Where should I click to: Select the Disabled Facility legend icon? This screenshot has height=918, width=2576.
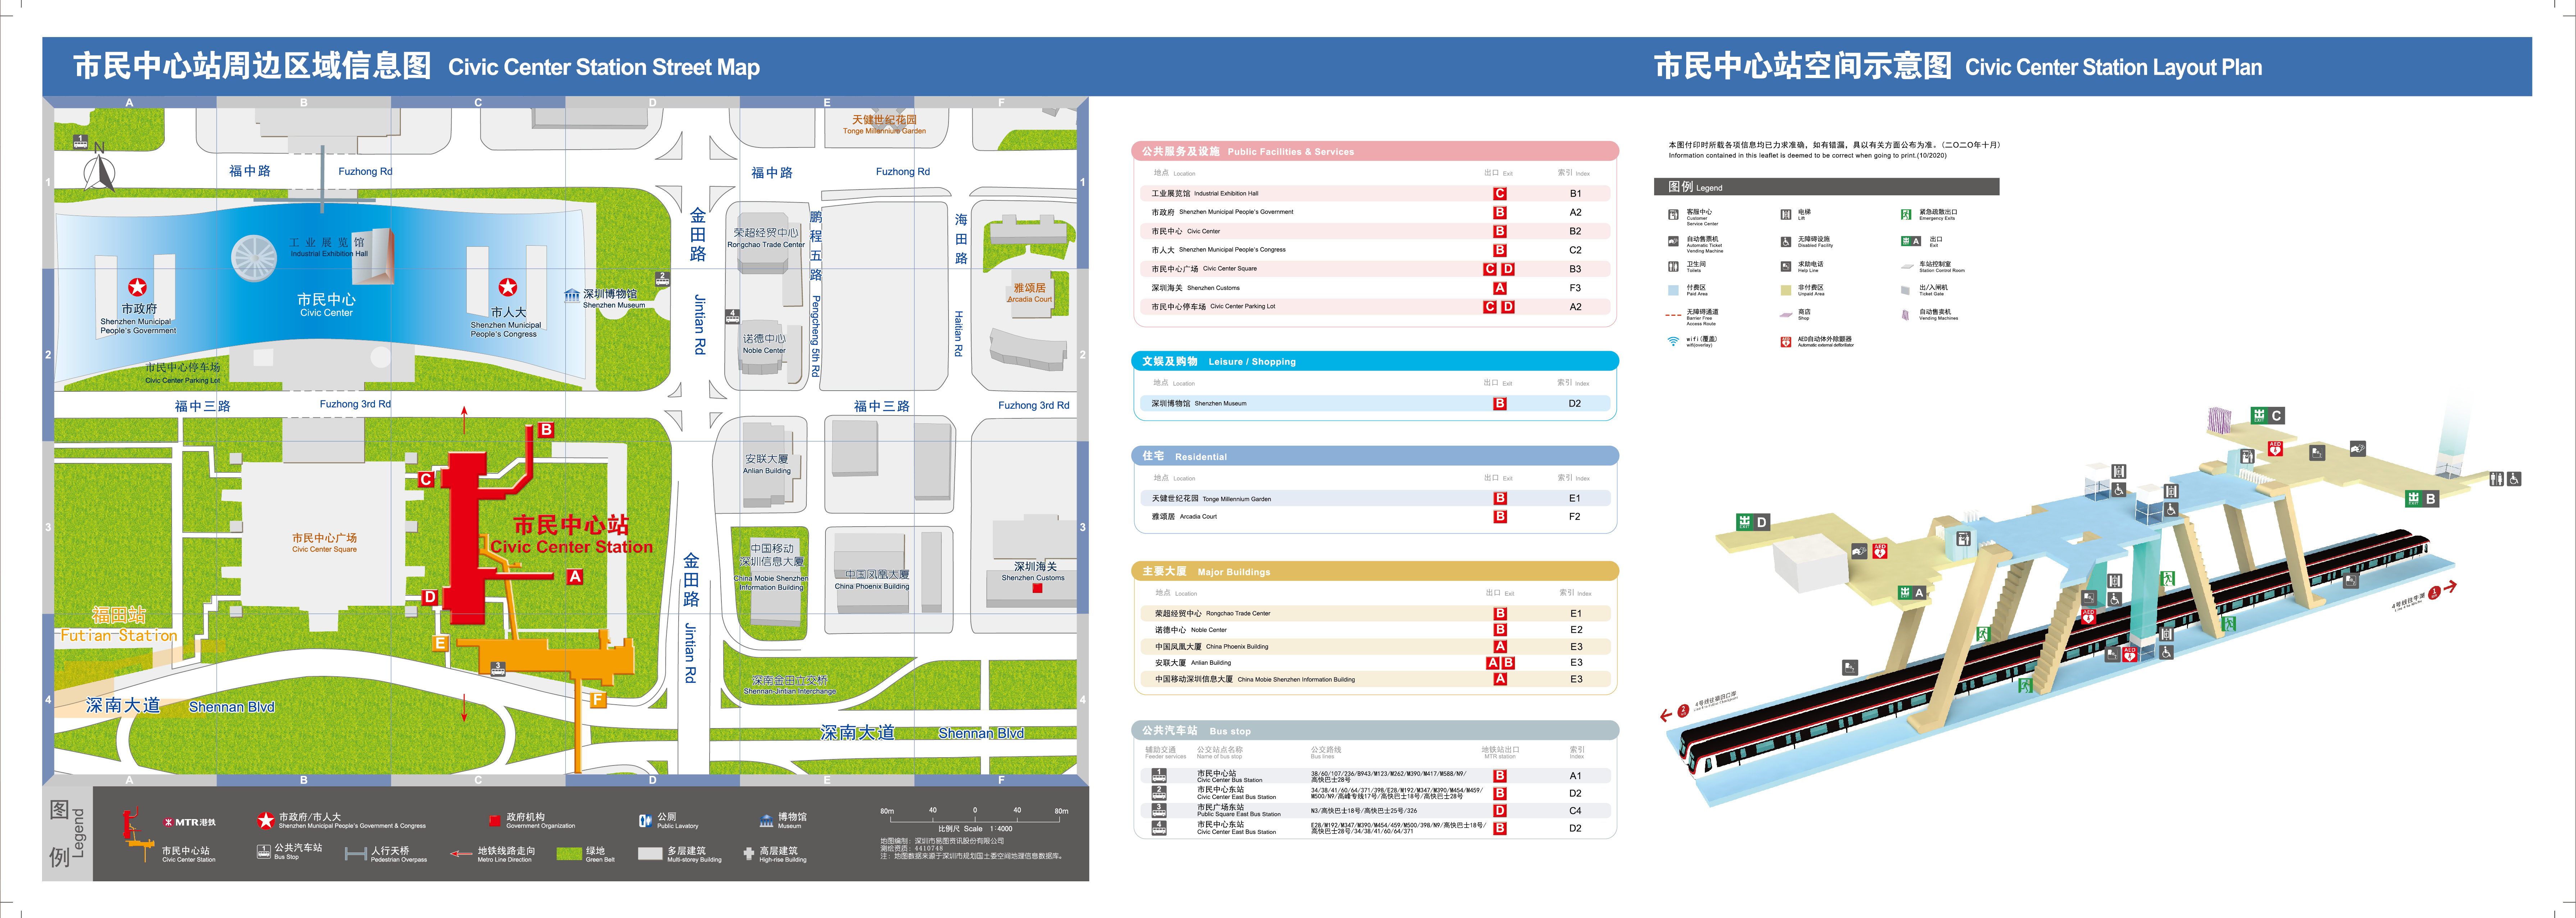coord(1785,242)
